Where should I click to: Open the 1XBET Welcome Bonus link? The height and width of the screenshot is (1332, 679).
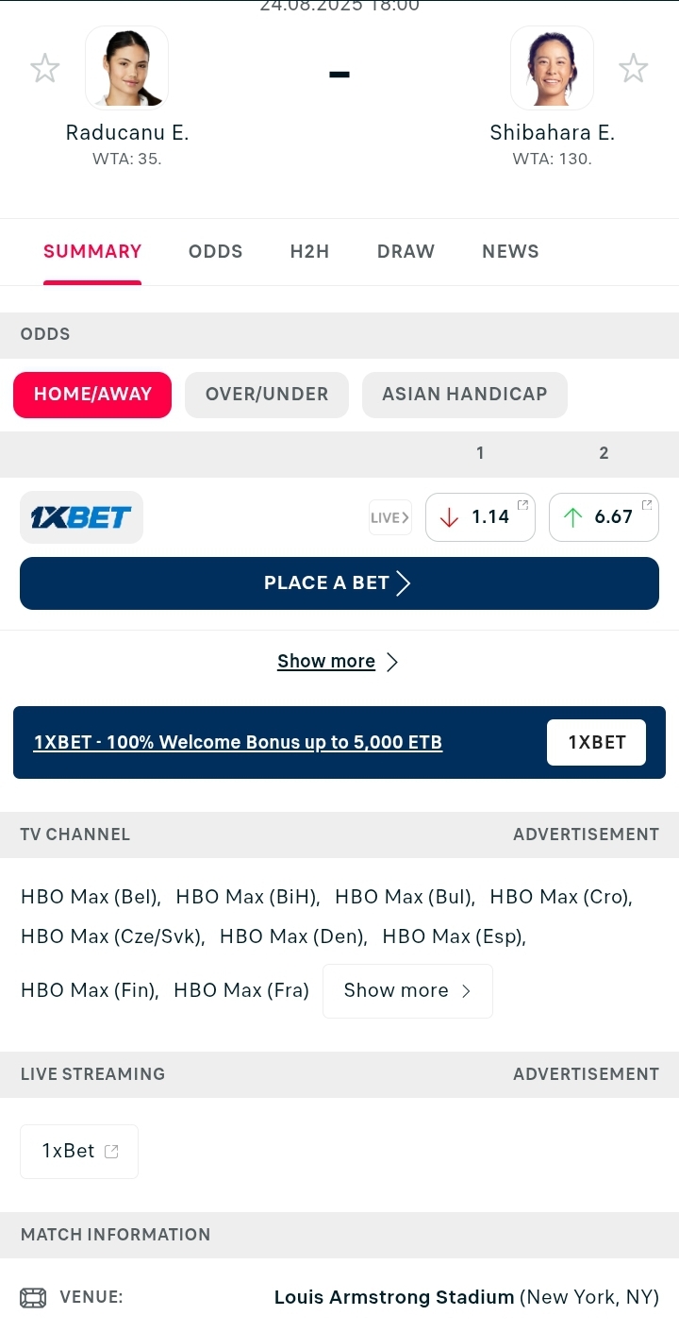(238, 742)
